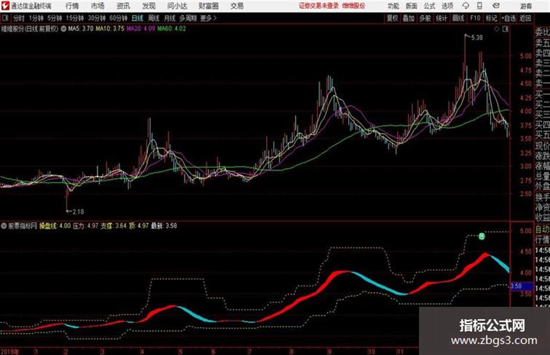The height and width of the screenshot is (355, 550).
Task: Select the 月线 monthly period tab
Action: (170, 18)
